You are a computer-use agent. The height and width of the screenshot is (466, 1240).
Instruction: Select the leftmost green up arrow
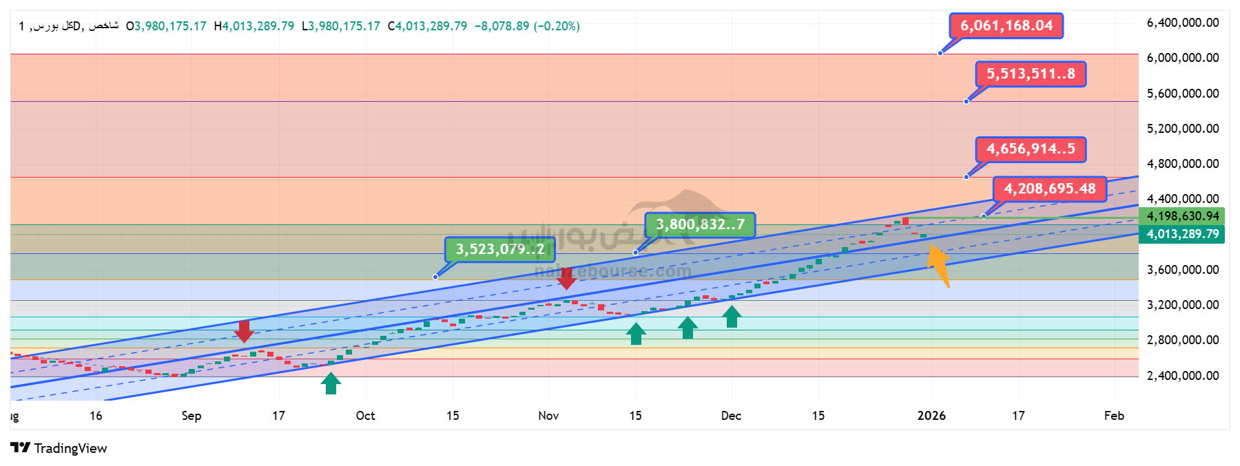point(331,383)
